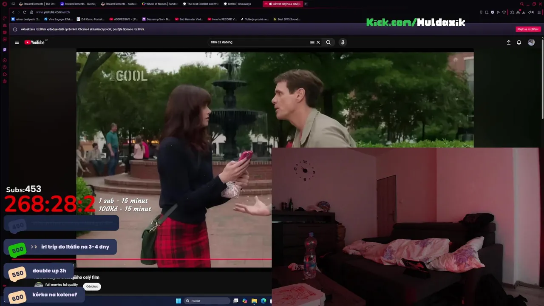Open the full movies hd quality channel

pos(62,285)
